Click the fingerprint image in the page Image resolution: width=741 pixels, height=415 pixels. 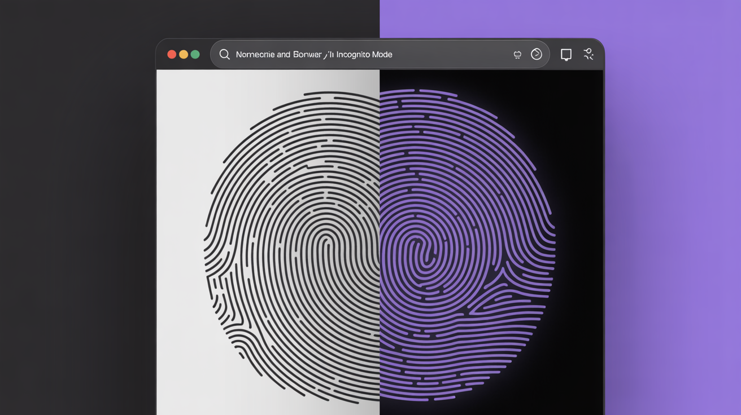coord(380,246)
